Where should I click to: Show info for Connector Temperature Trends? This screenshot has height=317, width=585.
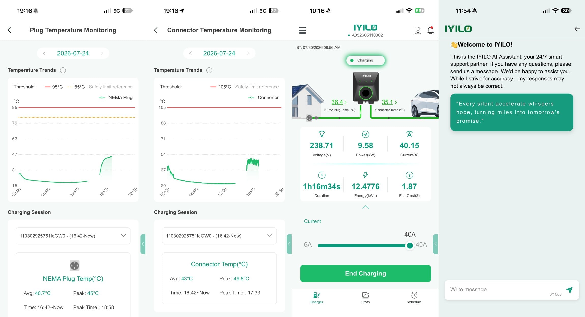[209, 70]
